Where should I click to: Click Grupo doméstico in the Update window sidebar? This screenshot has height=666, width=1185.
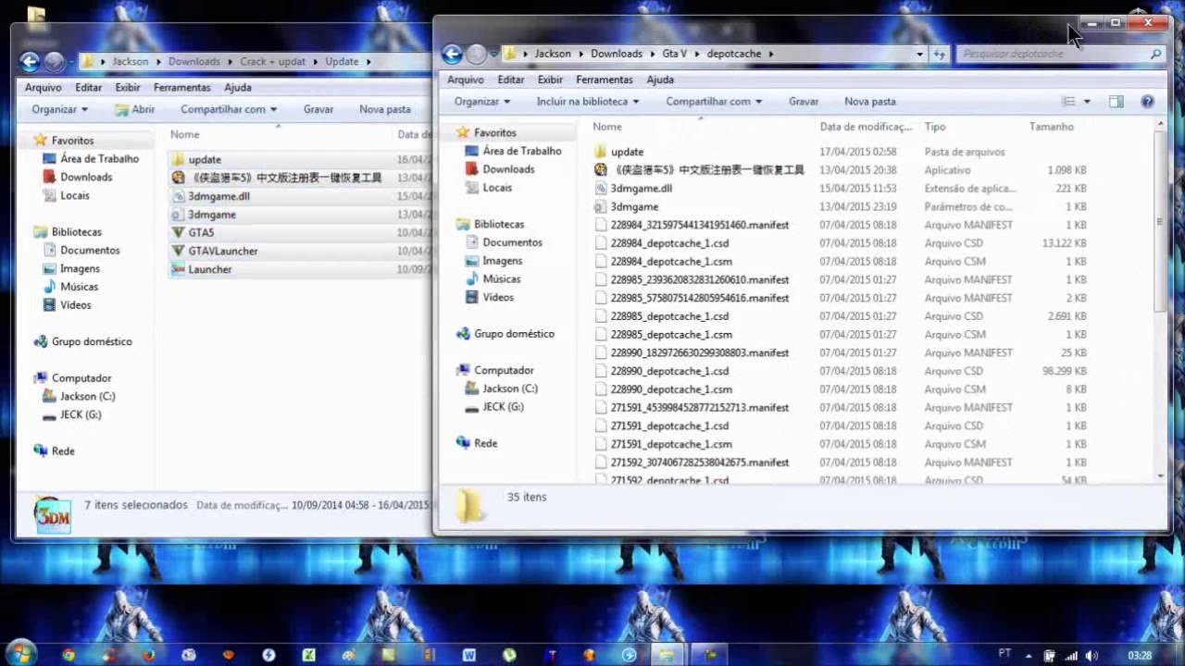pos(92,342)
